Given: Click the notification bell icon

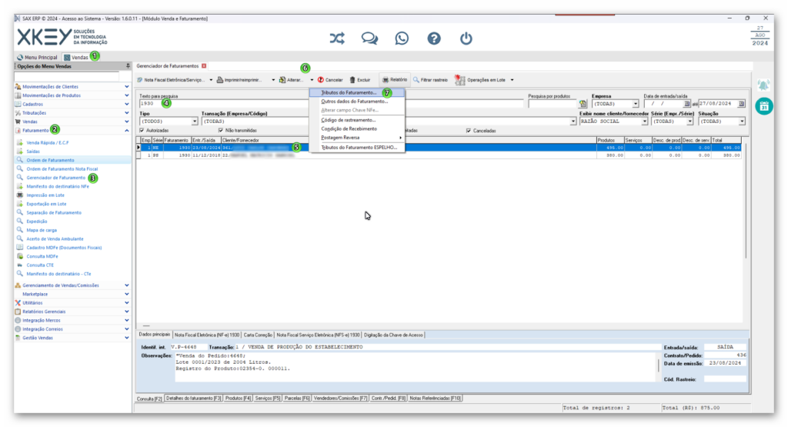Looking at the screenshot, I should (x=763, y=85).
